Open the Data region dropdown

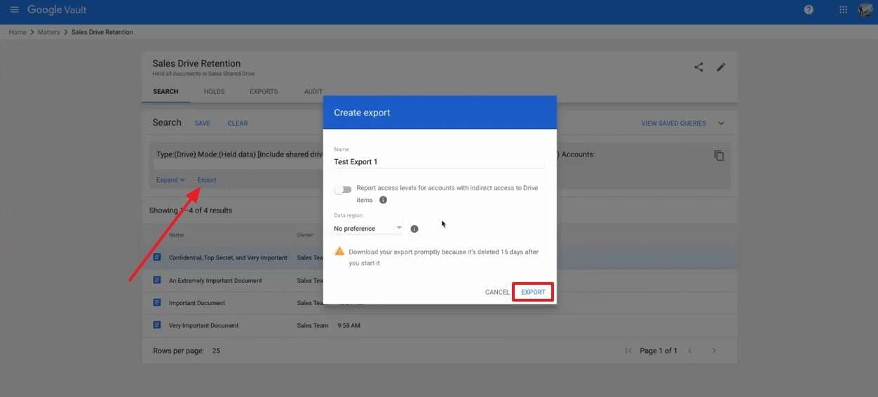tap(368, 229)
